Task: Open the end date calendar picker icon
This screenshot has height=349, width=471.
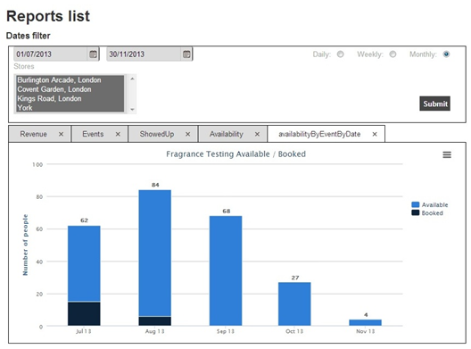Action: tap(186, 54)
